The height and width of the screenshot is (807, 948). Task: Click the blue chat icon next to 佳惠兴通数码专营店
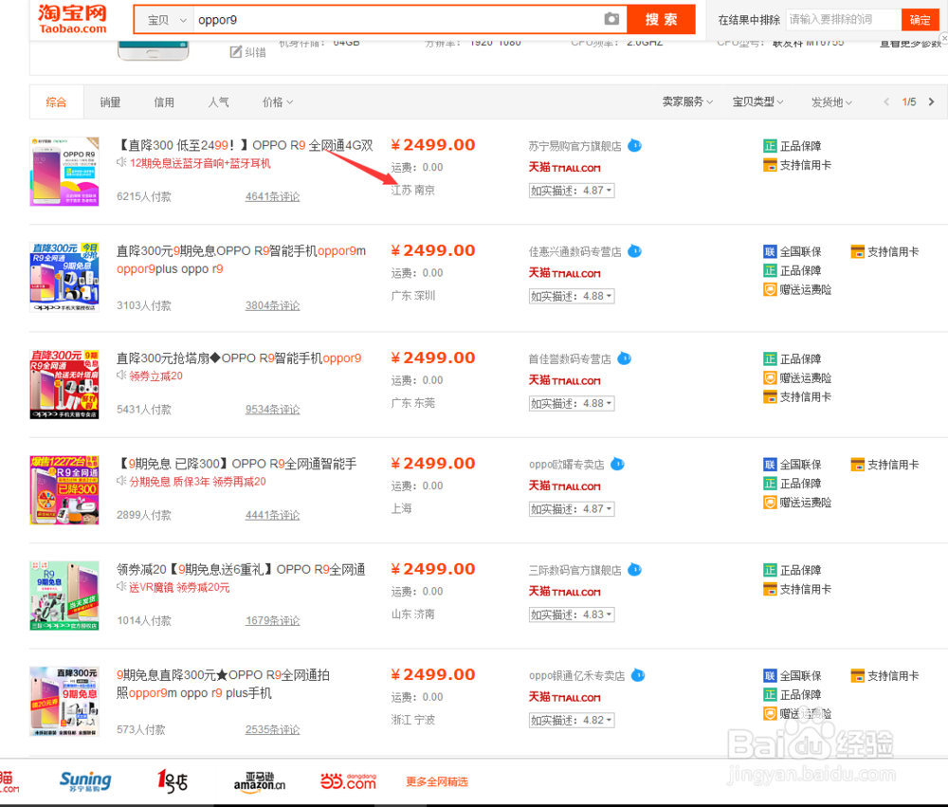click(634, 251)
